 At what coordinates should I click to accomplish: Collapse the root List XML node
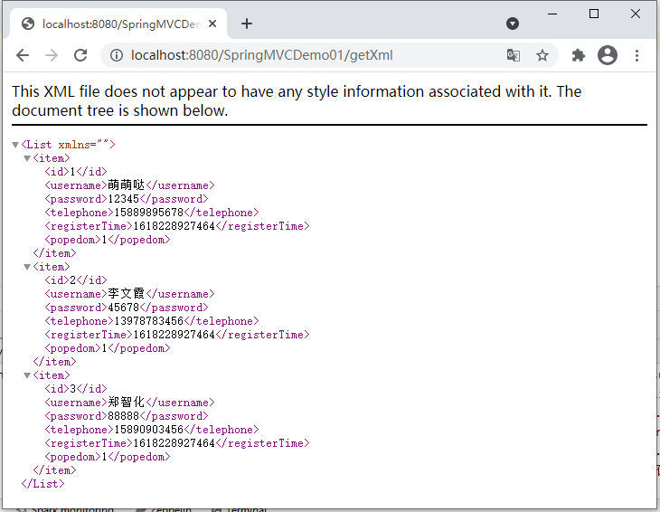15,145
